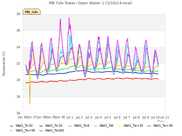Click the yellow Wat1_Tw+10 legend swatch
This screenshot has width=182, height=136.
coord(119,126)
